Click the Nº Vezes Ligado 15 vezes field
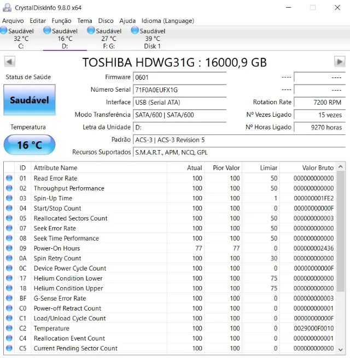 319,115
